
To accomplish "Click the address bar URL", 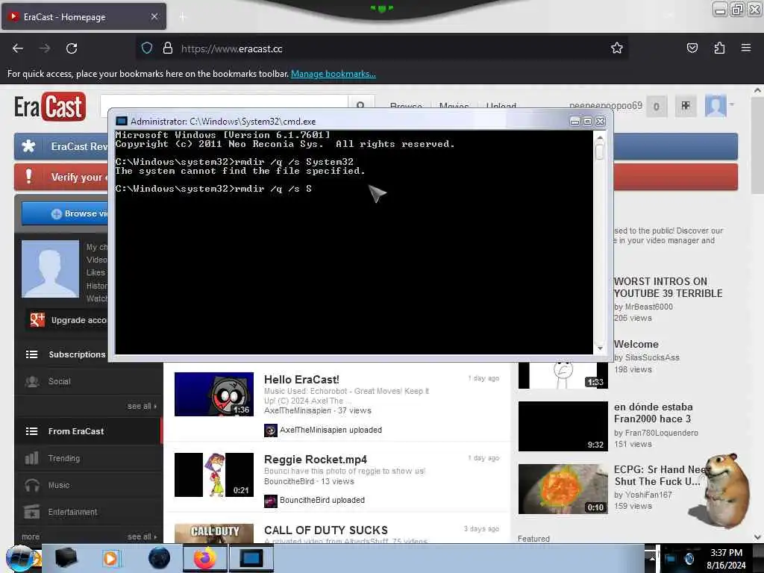I will point(231,48).
